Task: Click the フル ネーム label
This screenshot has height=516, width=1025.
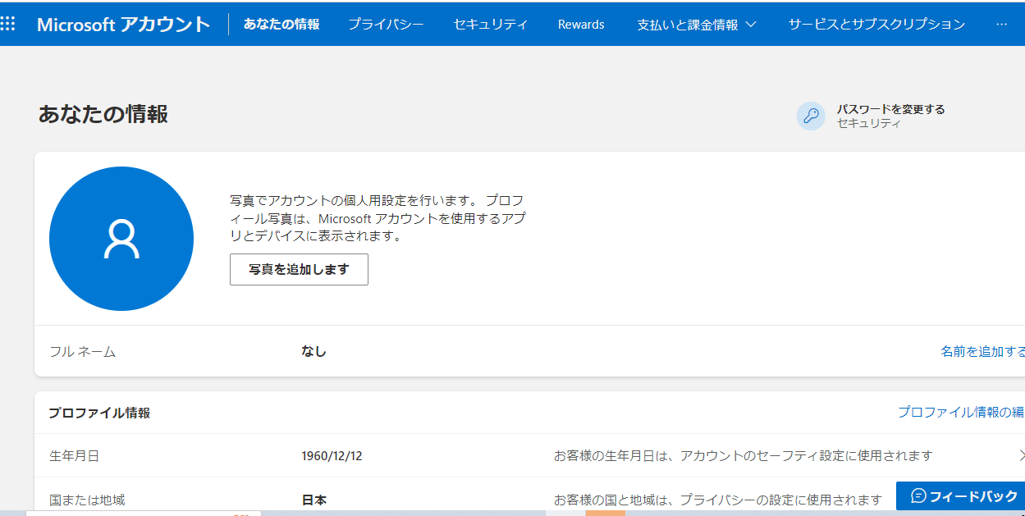Action: click(x=82, y=351)
